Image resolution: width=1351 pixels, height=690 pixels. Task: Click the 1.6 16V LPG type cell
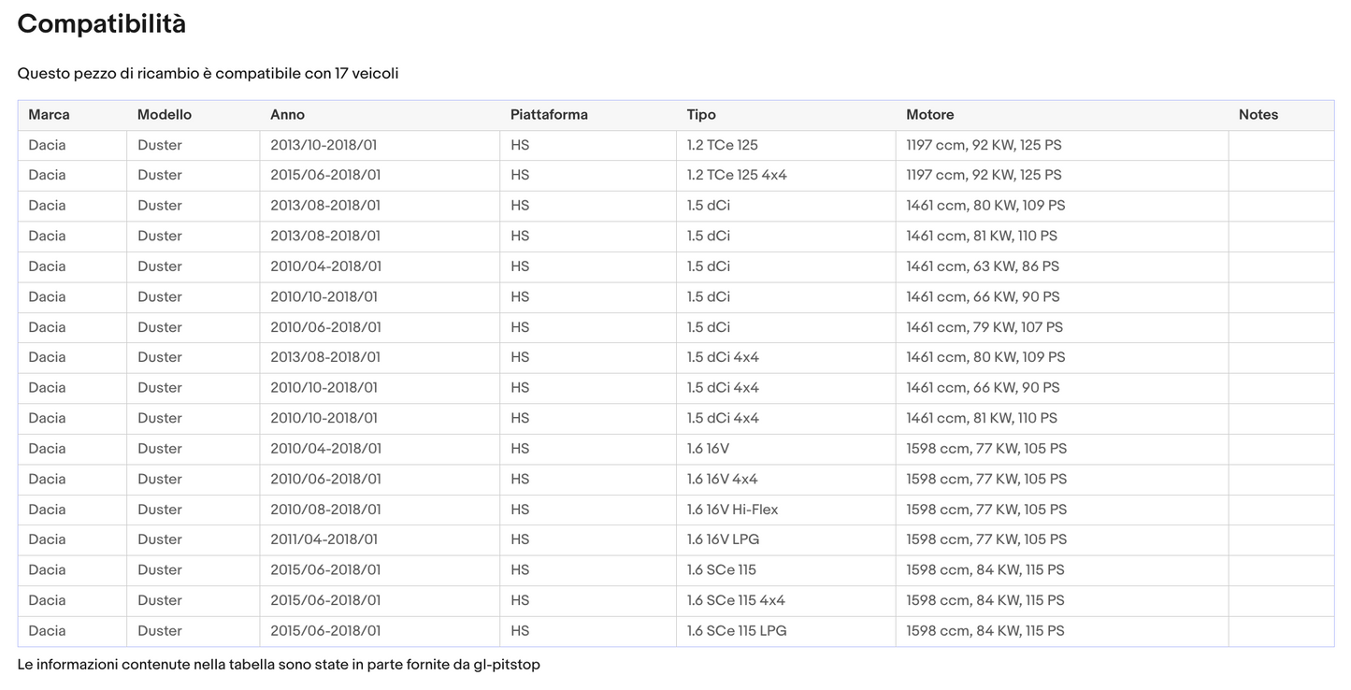click(x=786, y=539)
